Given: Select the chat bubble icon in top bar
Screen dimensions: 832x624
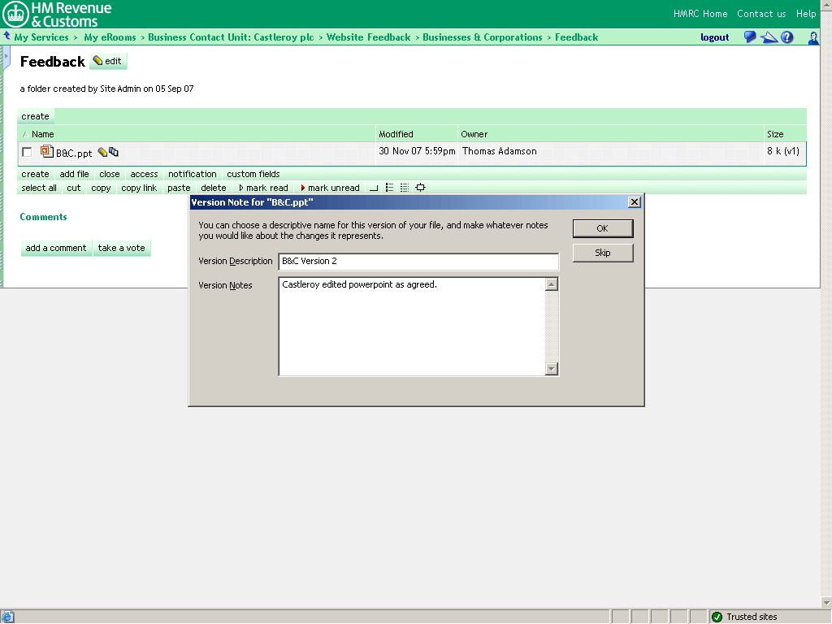Looking at the screenshot, I should point(749,37).
